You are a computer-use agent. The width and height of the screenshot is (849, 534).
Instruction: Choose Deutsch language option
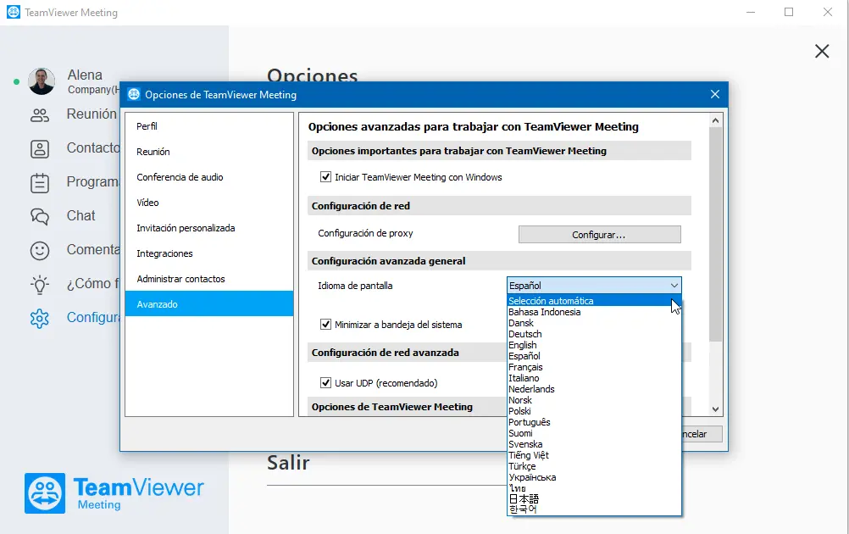pyautogui.click(x=594, y=334)
